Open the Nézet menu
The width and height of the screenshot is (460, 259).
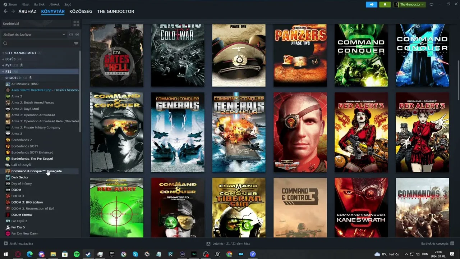click(26, 4)
